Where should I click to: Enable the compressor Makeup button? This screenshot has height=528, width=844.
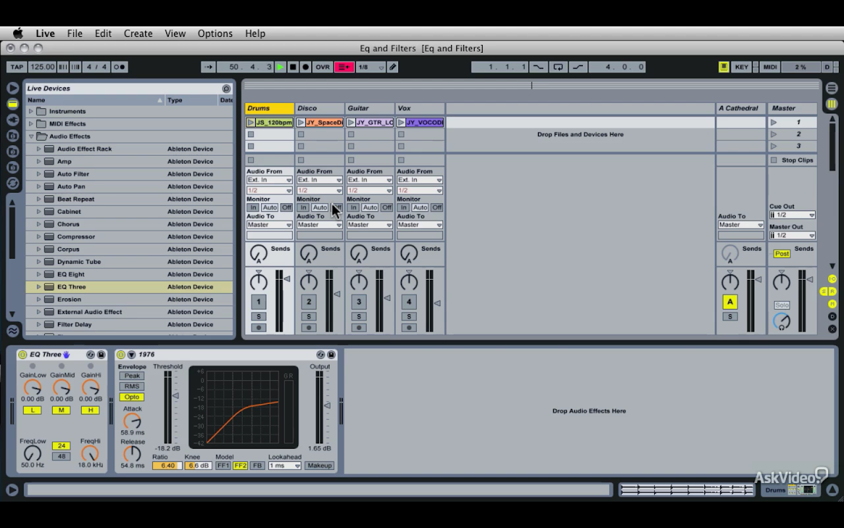(319, 466)
